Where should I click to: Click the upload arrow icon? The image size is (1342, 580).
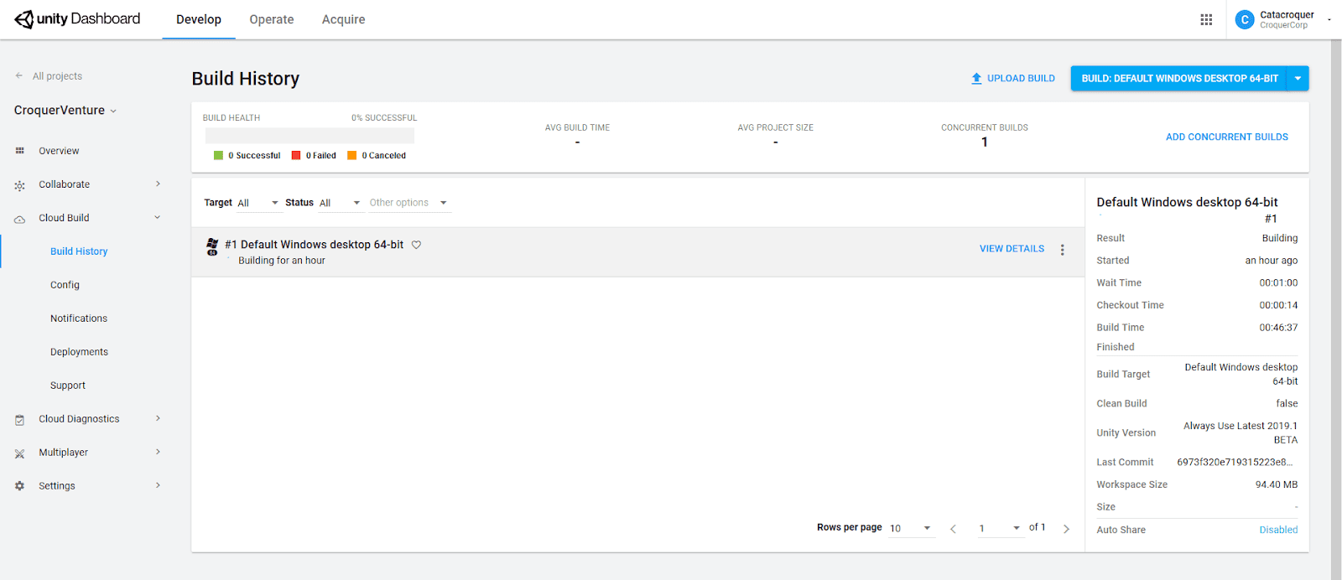coord(976,78)
